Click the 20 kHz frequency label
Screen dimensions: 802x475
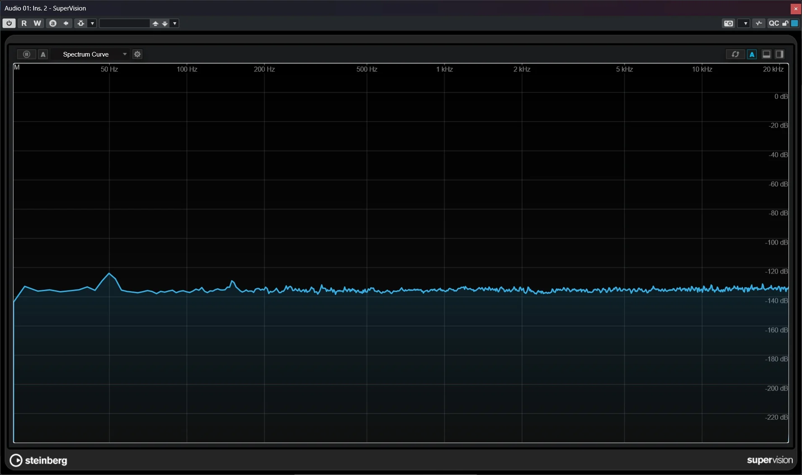pyautogui.click(x=773, y=69)
